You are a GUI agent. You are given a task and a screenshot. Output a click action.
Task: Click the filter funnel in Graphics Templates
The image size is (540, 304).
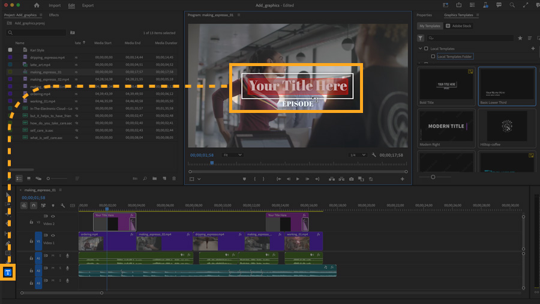point(421,38)
